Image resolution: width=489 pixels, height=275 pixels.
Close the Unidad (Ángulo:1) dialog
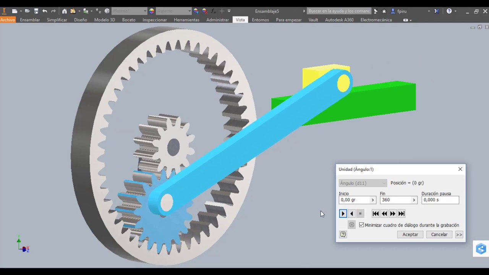tap(460, 169)
